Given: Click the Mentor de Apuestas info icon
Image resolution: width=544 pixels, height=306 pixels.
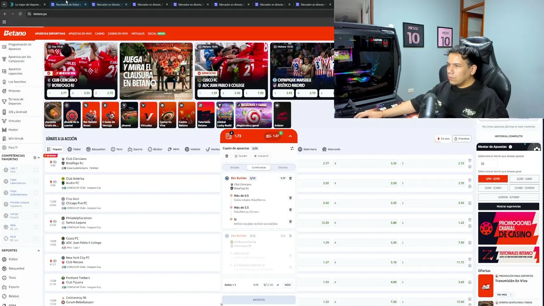Looking at the screenshot, I should [510, 147].
